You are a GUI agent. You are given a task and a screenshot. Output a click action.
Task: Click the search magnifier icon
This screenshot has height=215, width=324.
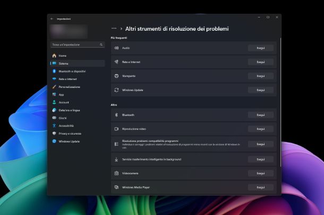[101, 44]
